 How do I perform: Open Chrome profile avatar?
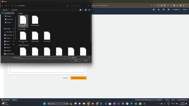click(184, 5)
